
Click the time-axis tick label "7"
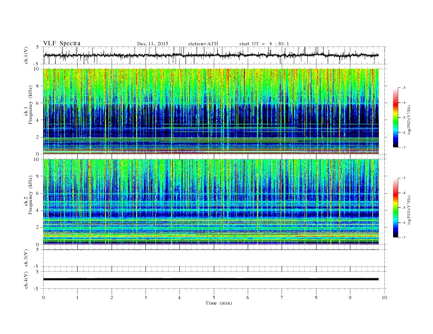[282, 297]
